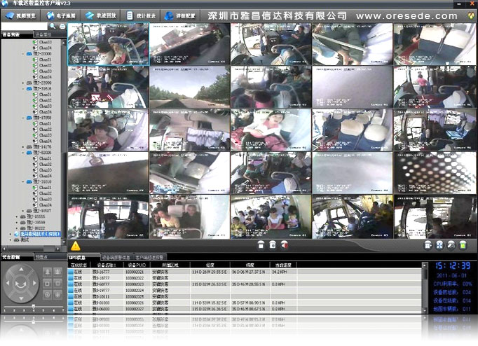Click the yellow warning alarm icon

(76, 246)
